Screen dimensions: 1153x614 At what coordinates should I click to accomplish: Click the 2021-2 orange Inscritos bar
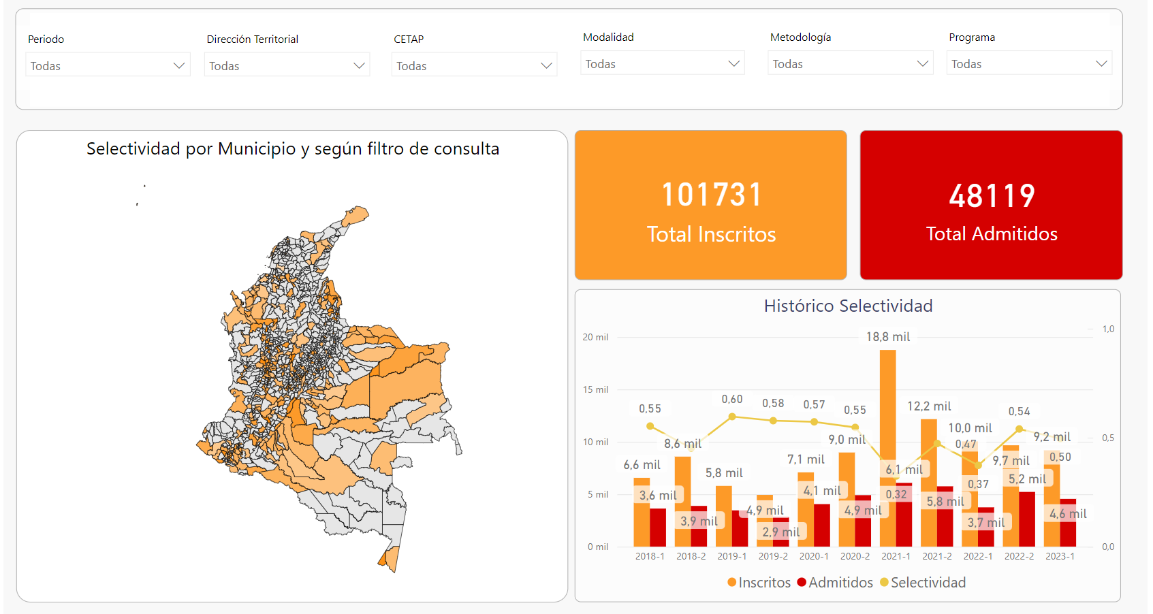point(928,463)
